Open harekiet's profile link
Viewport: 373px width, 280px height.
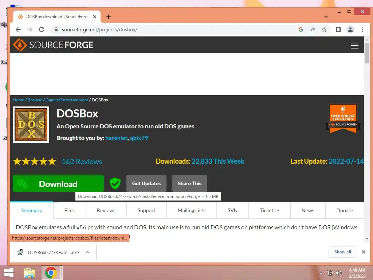[116, 138]
